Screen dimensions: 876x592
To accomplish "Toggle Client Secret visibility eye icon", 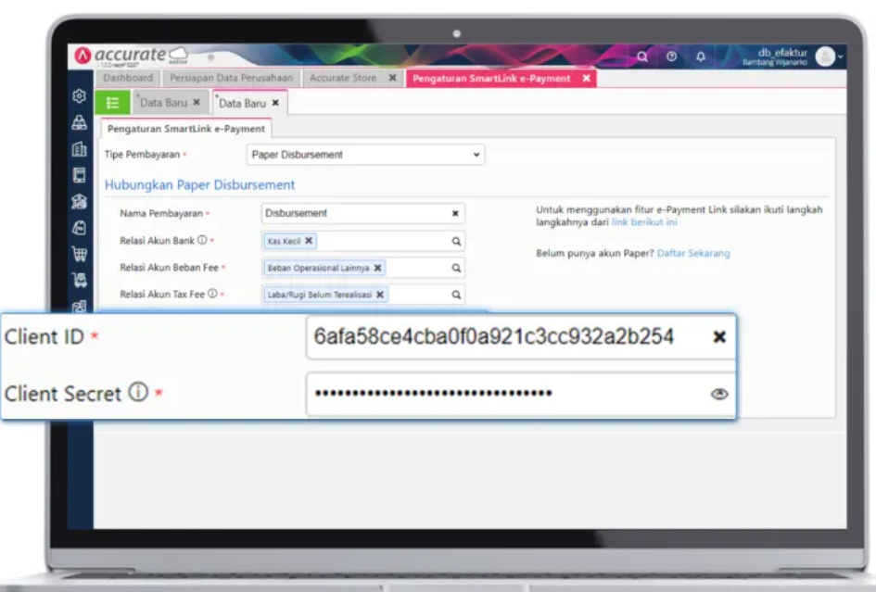I will tap(719, 394).
